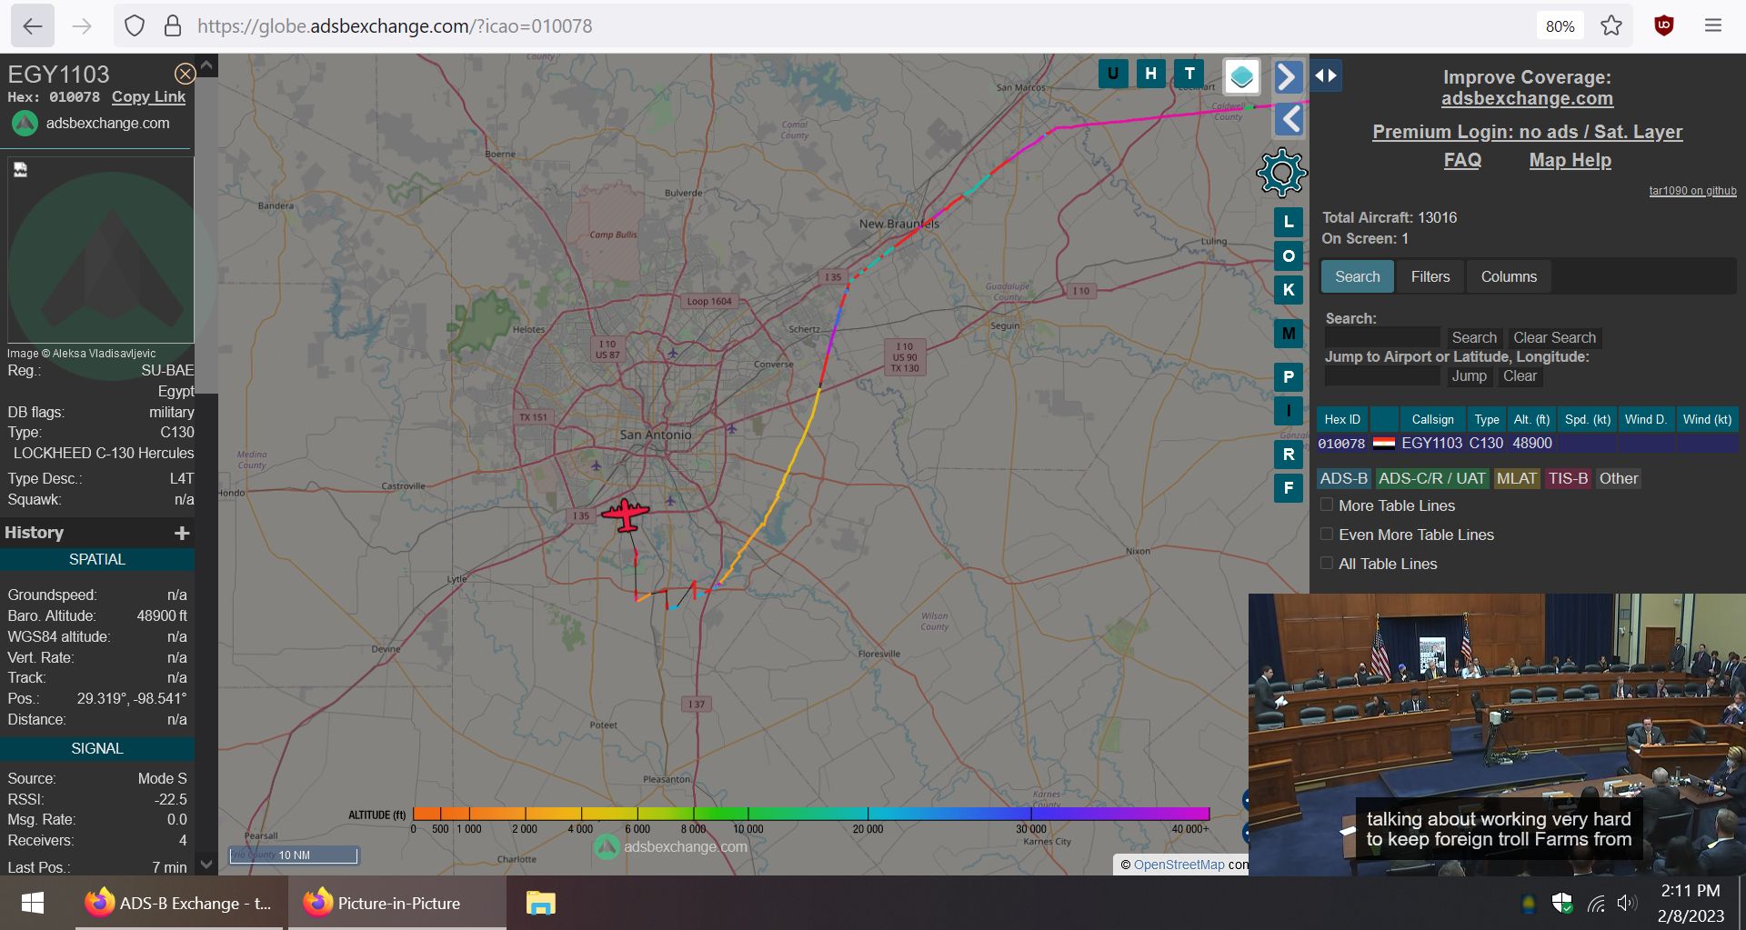Sort table by Hex ID column
The width and height of the screenshot is (1746, 930).
[1341, 419]
